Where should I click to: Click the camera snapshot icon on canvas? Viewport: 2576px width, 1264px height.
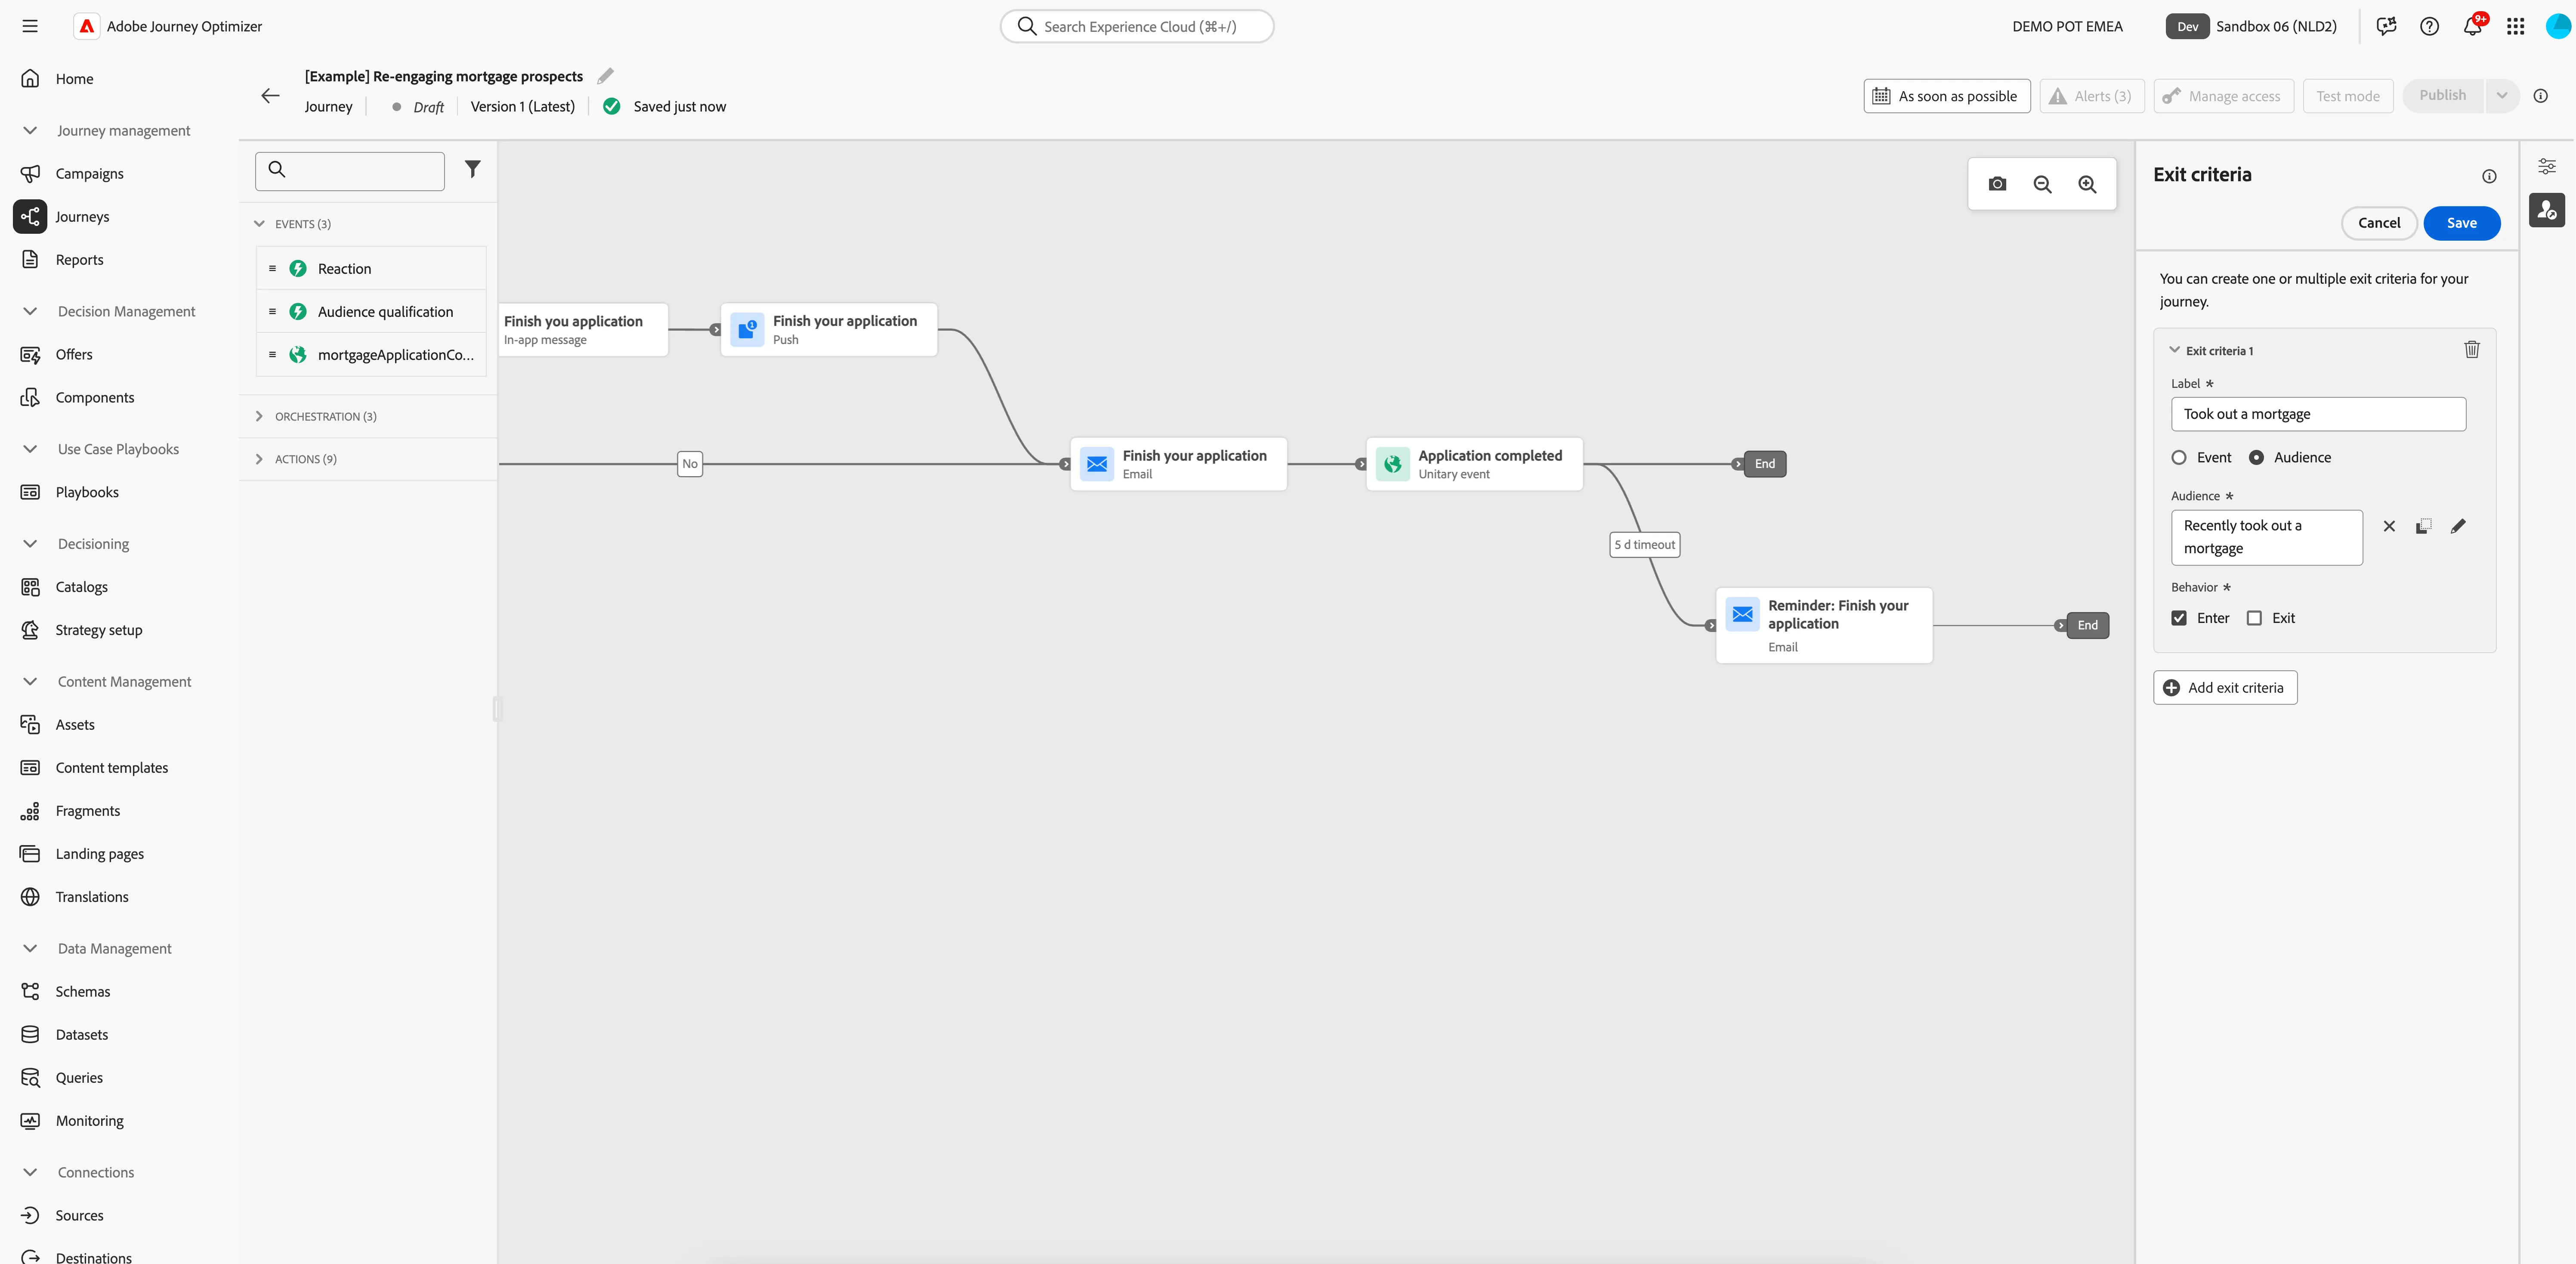(x=1997, y=184)
